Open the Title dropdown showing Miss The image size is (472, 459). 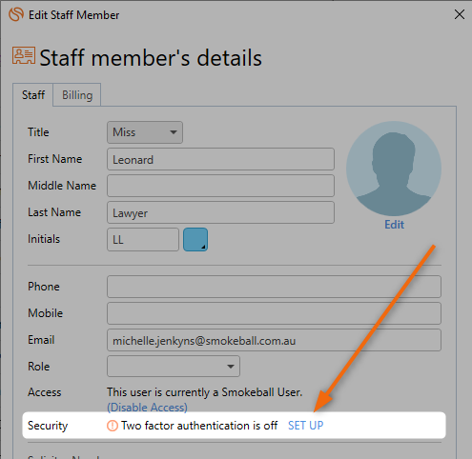145,132
